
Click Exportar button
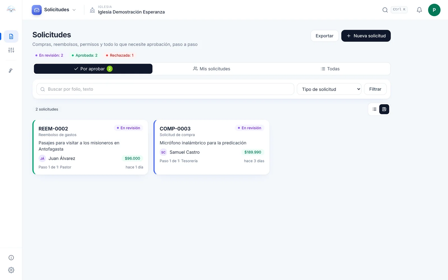click(x=325, y=36)
